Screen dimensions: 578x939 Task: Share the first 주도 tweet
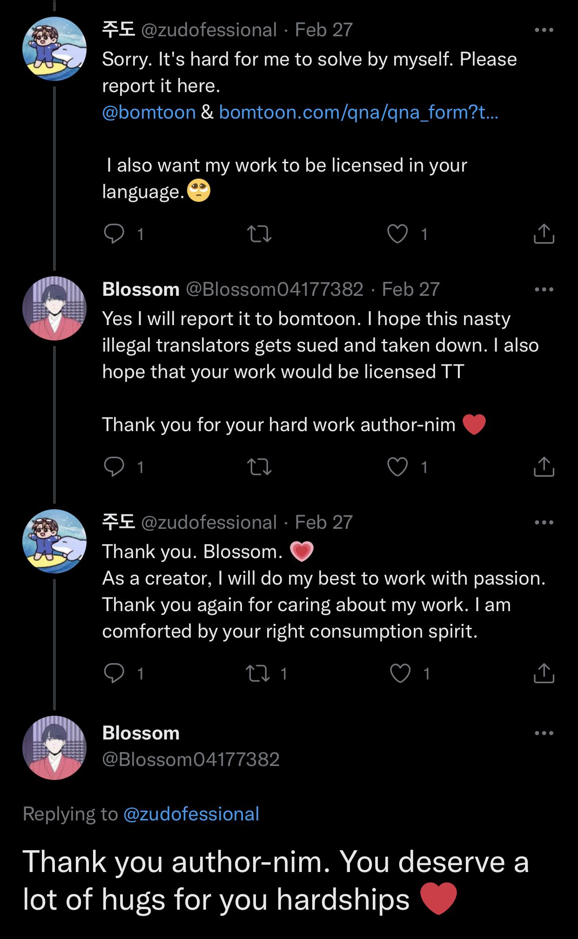544,234
